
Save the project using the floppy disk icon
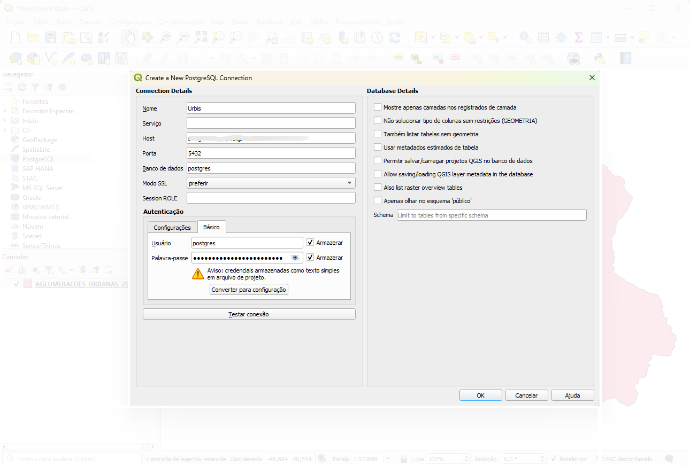(51, 37)
